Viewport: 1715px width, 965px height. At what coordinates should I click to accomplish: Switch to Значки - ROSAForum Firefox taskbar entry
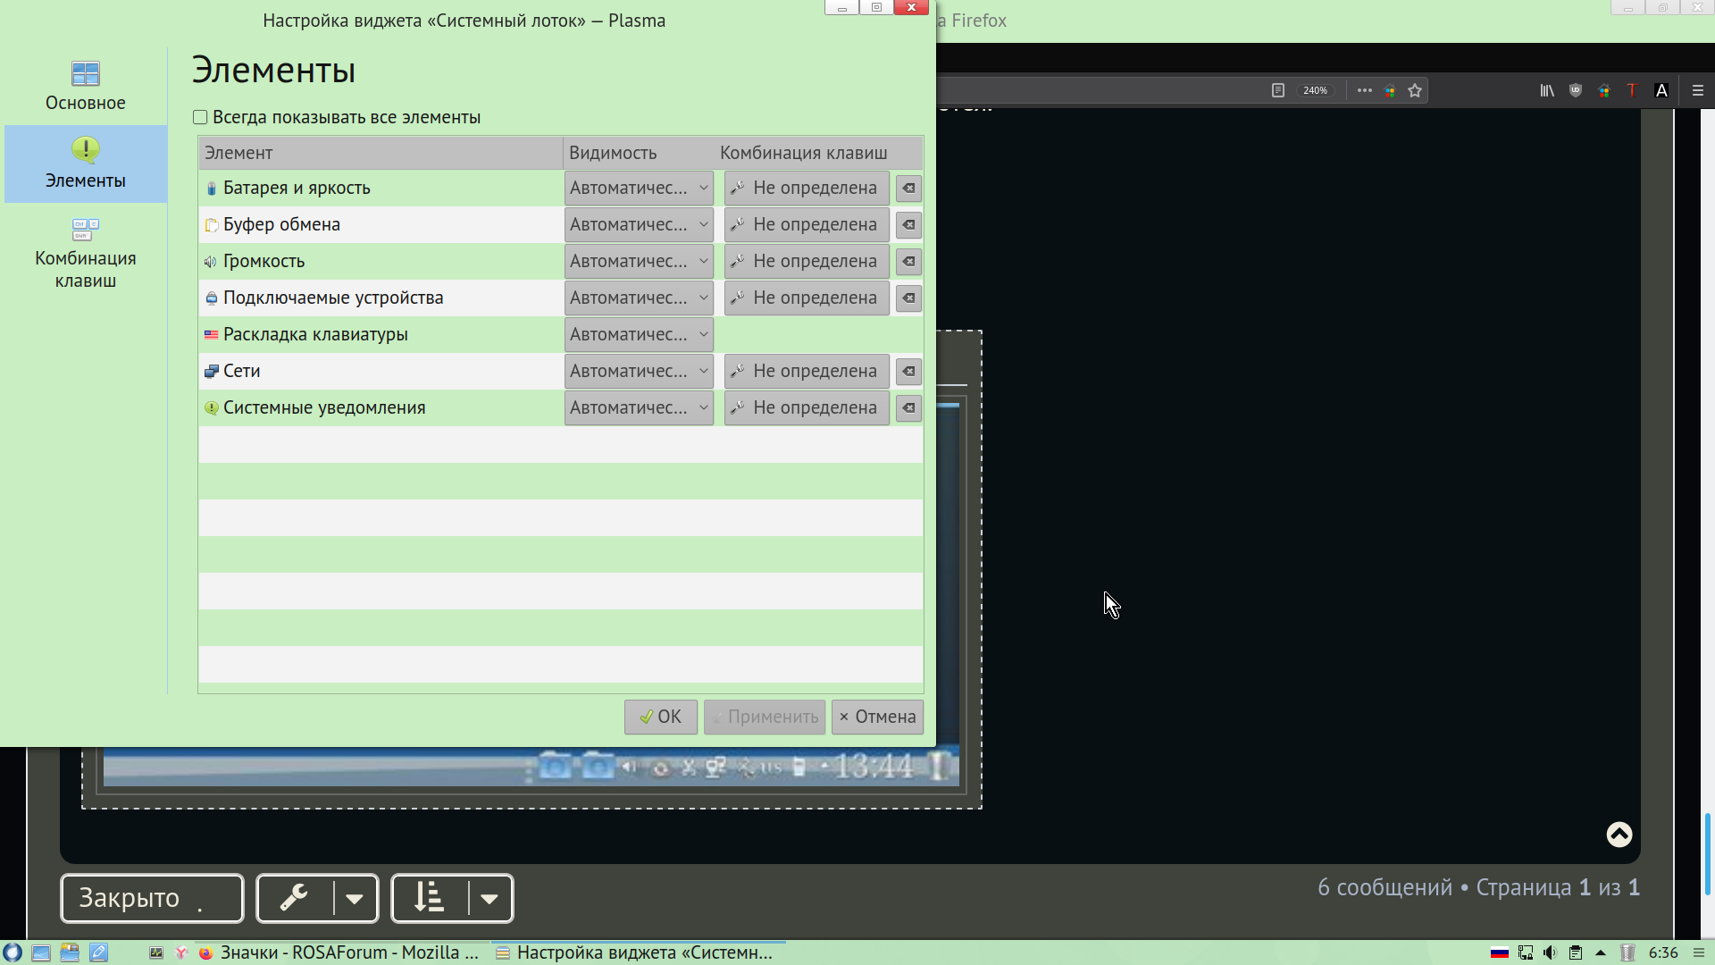coord(339,952)
